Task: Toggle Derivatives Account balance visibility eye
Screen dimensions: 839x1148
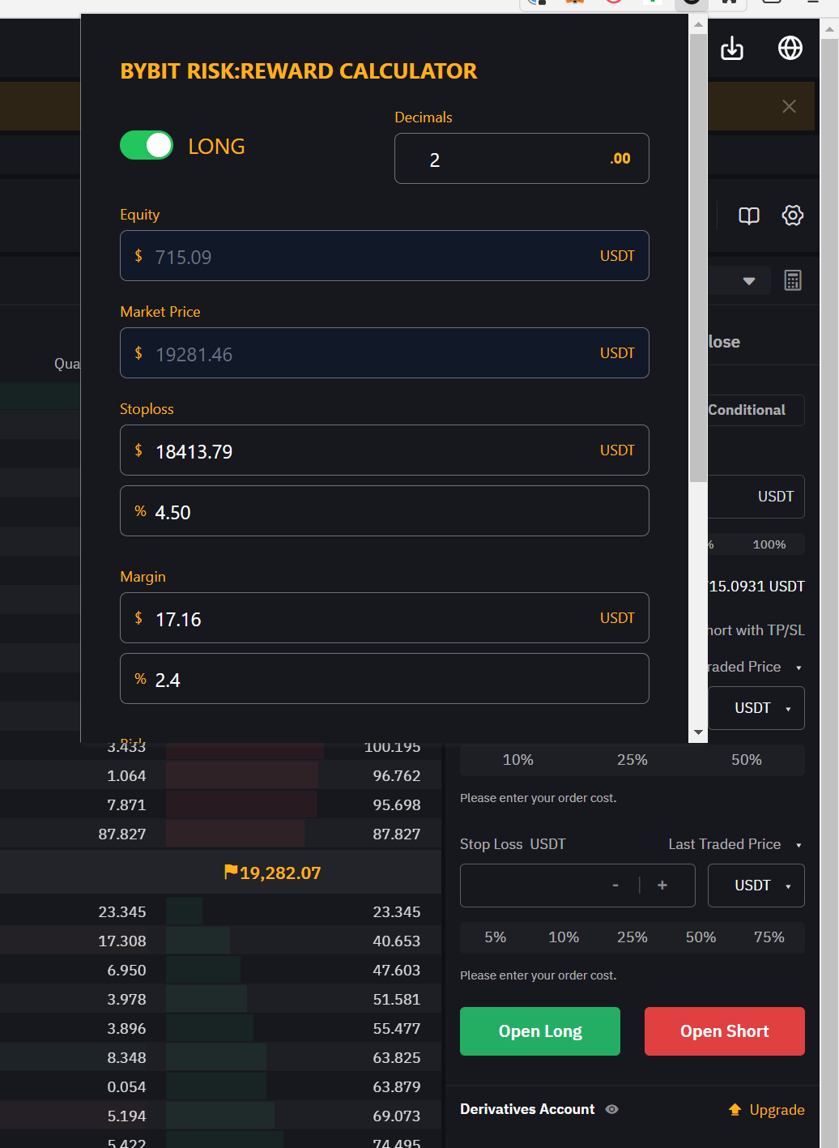Action: 612,1109
